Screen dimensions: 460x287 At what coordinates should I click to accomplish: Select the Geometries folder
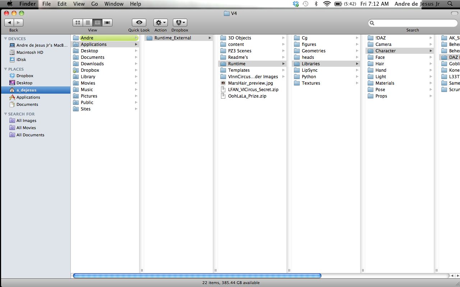[326, 51]
